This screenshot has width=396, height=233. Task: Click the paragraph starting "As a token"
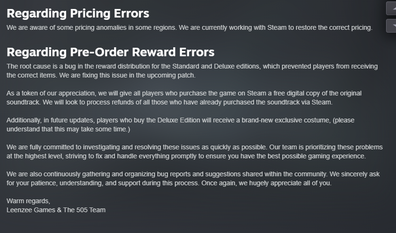pyautogui.click(x=190, y=97)
